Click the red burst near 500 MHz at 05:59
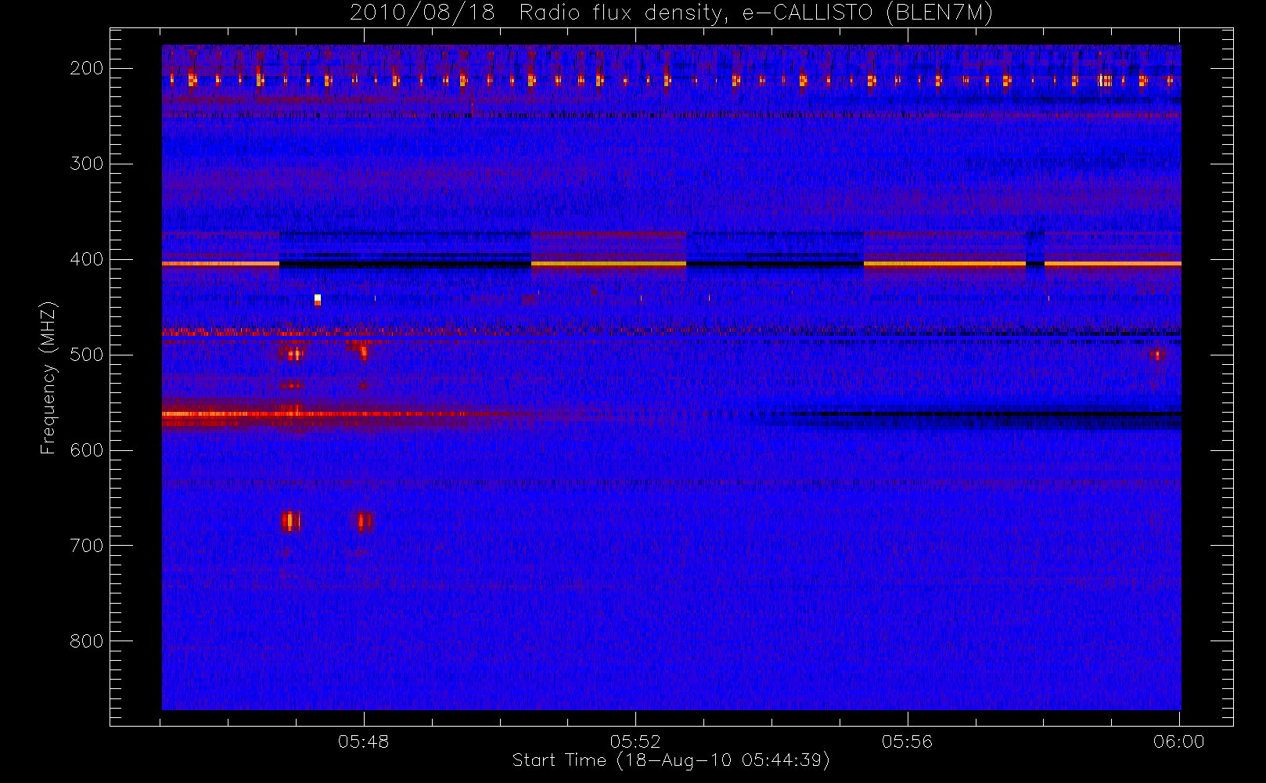Viewport: 1266px width, 783px height. [1156, 355]
